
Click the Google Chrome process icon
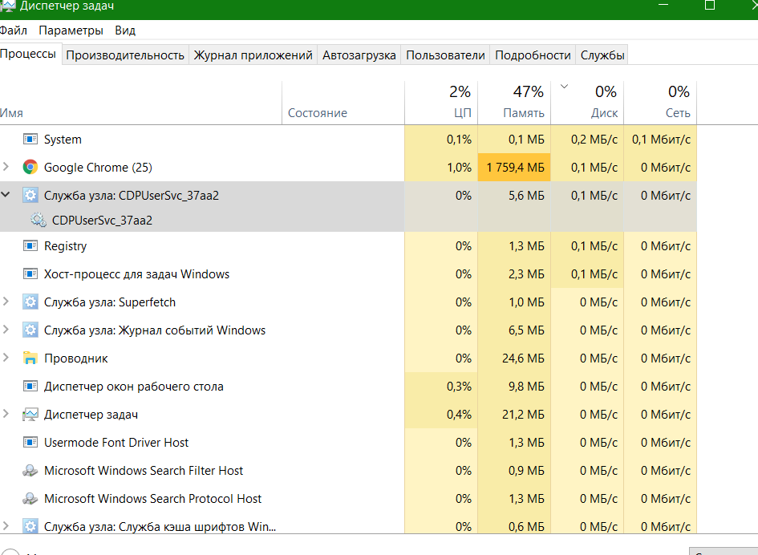click(x=30, y=168)
